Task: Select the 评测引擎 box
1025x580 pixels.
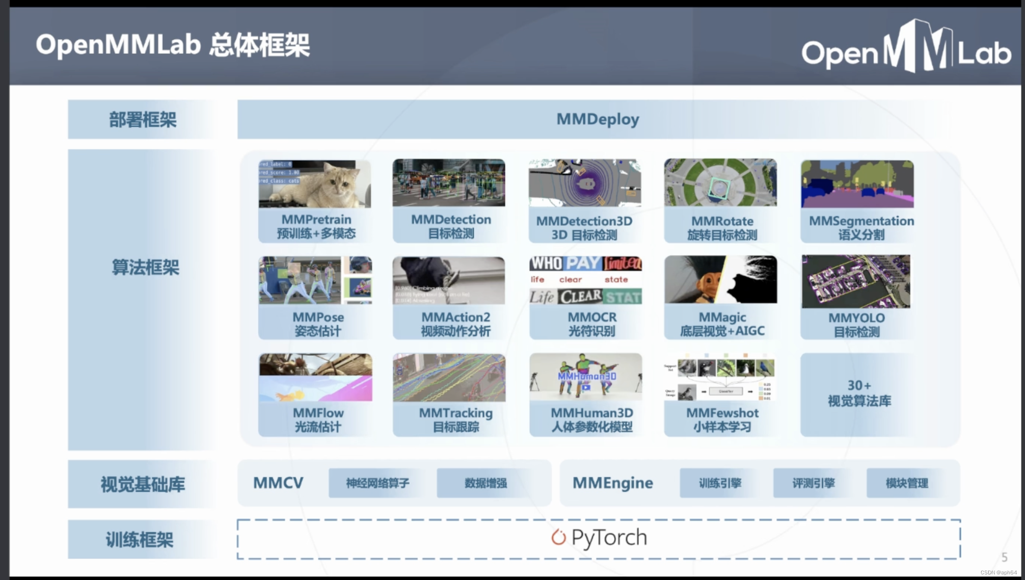Action: click(x=814, y=483)
